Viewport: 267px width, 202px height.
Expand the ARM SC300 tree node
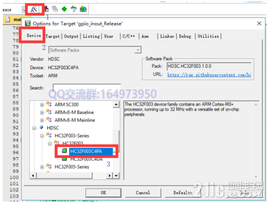pos(42,105)
